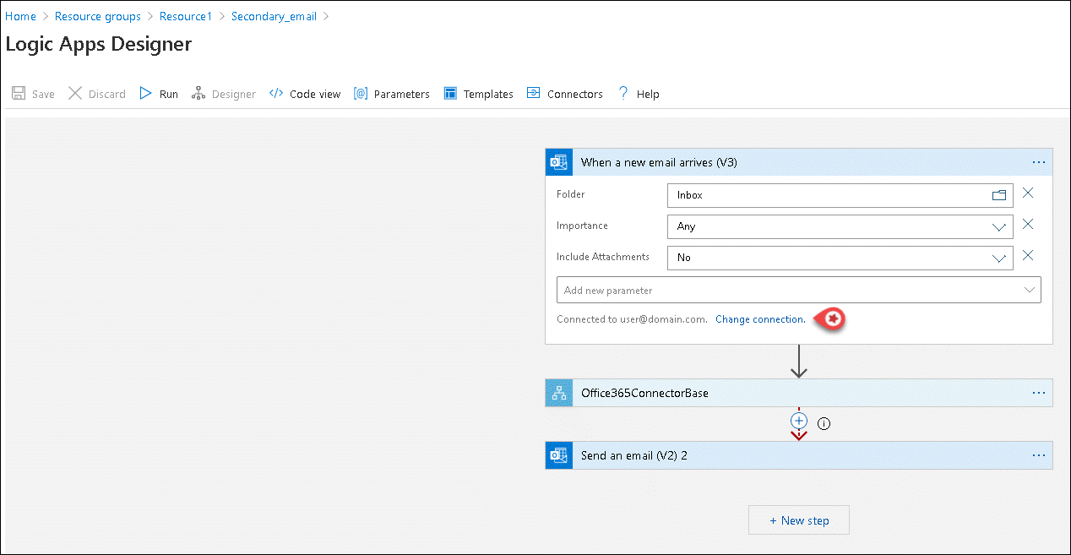
Task: Add a New step
Action: point(799,520)
